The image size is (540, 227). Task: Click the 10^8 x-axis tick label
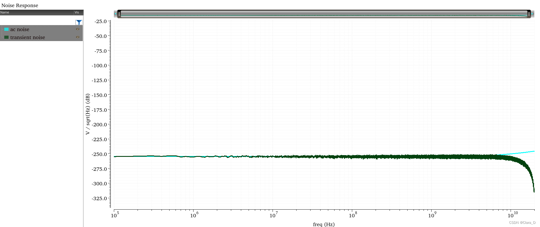tap(353, 215)
